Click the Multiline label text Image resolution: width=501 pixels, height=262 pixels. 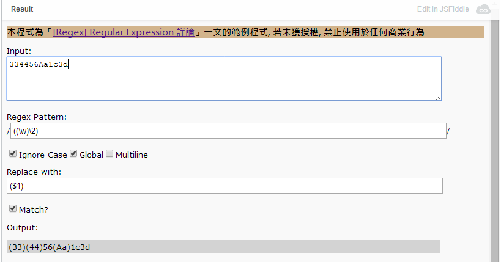point(132,155)
